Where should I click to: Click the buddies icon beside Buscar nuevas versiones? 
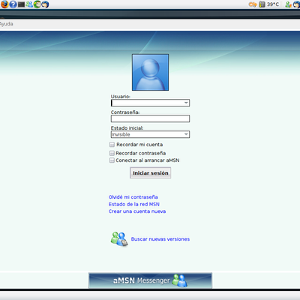click(x=119, y=239)
